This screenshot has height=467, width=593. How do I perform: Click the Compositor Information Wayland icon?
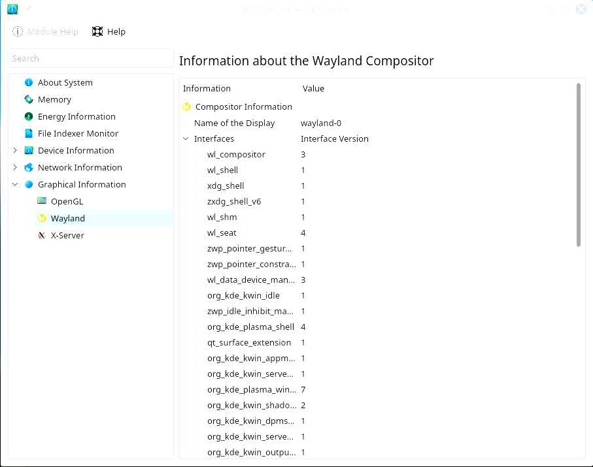186,107
